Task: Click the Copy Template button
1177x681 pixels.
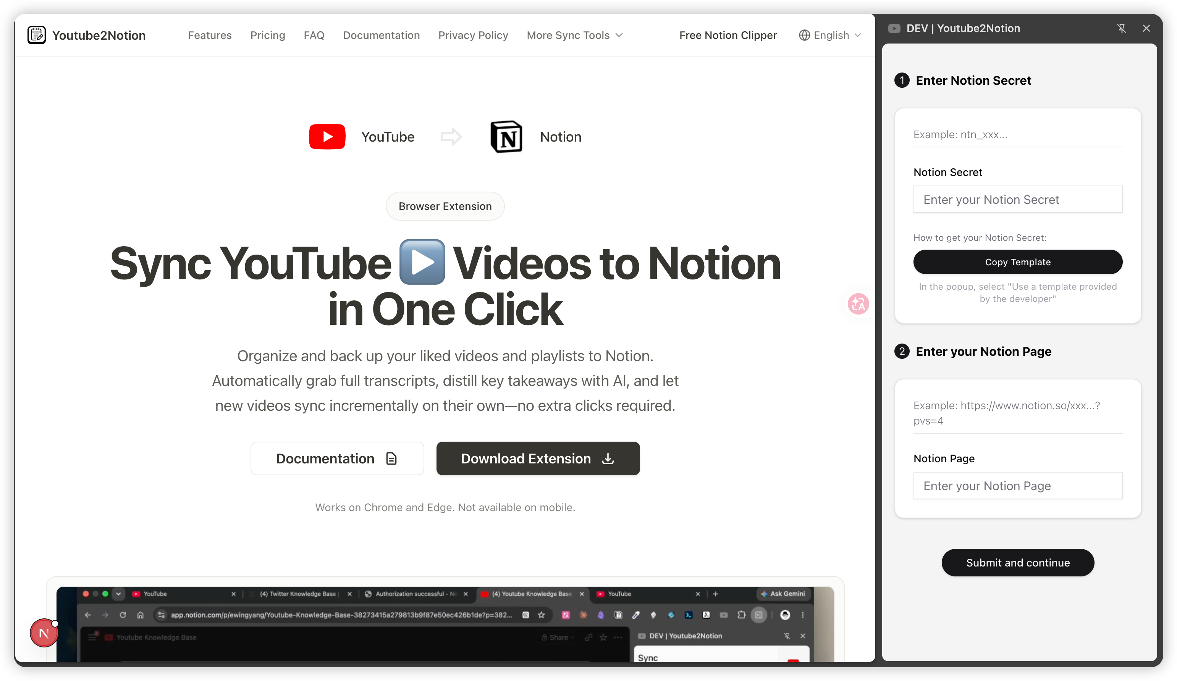Action: coord(1017,262)
